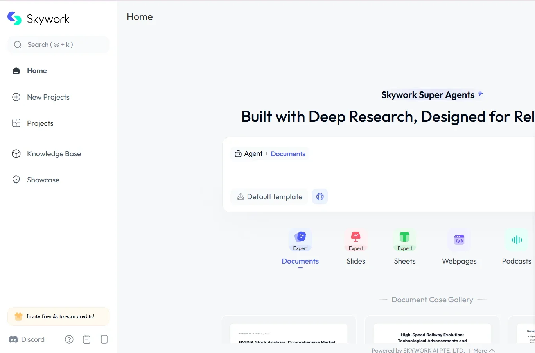Click the Skywork logo icon
The width and height of the screenshot is (535, 353).
click(x=14, y=18)
